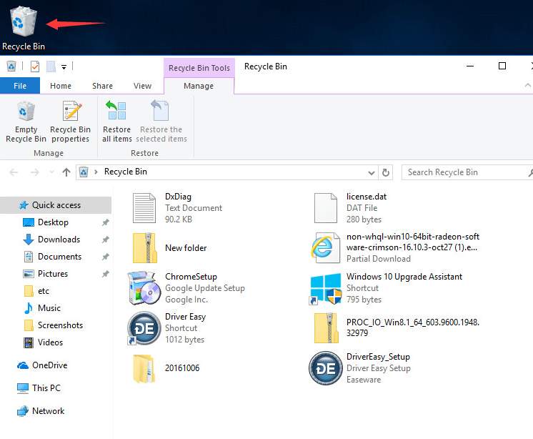Click the license.dat file name

click(x=367, y=197)
